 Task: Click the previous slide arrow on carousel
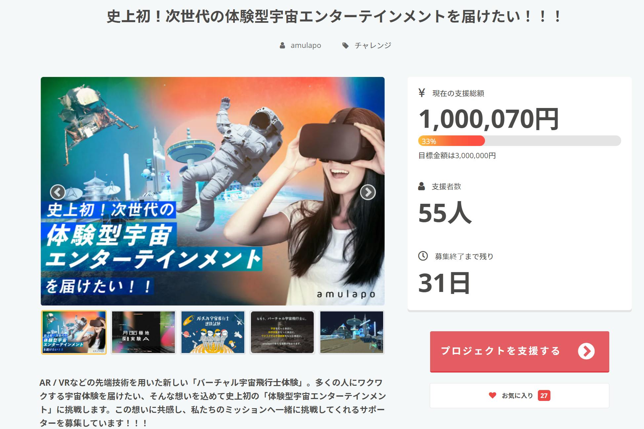[x=58, y=192]
